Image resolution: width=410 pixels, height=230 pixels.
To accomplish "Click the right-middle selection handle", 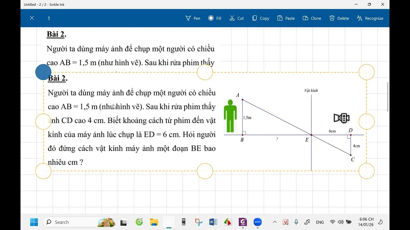I will pyautogui.click(x=366, y=121).
